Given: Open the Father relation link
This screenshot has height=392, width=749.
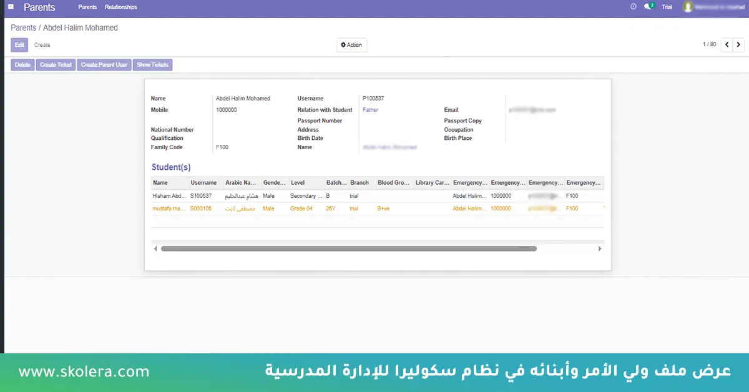Looking at the screenshot, I should pyautogui.click(x=370, y=110).
